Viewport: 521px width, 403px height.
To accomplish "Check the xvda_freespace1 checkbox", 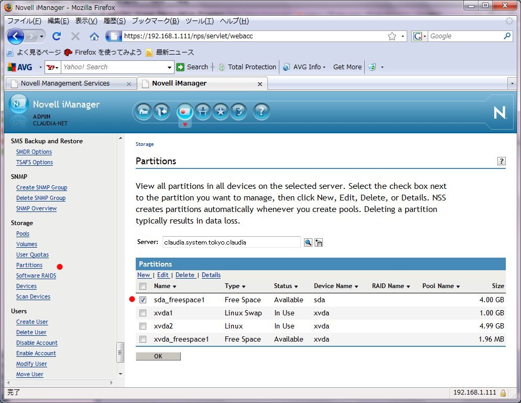I will (x=143, y=339).
